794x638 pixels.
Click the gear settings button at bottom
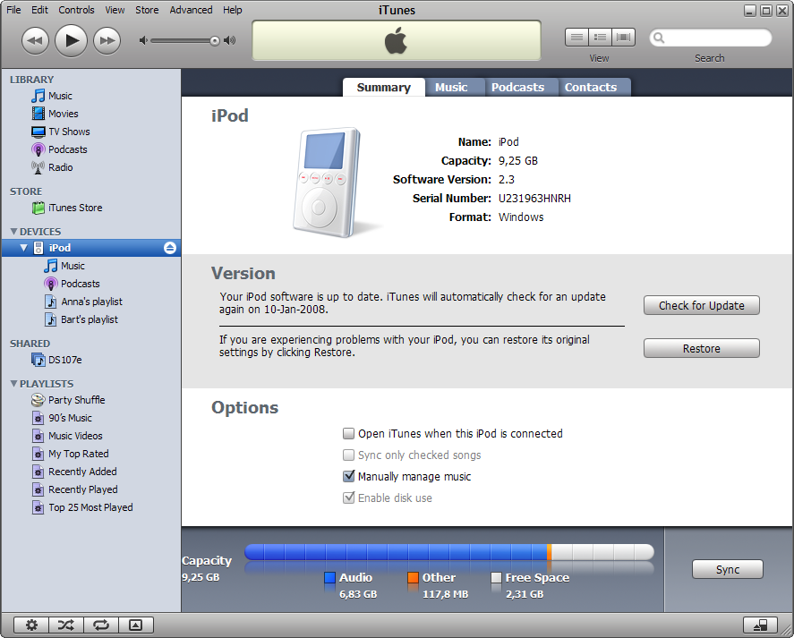click(31, 625)
